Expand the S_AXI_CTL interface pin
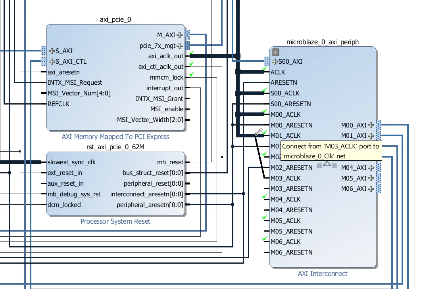The image size is (423, 289). (52, 61)
